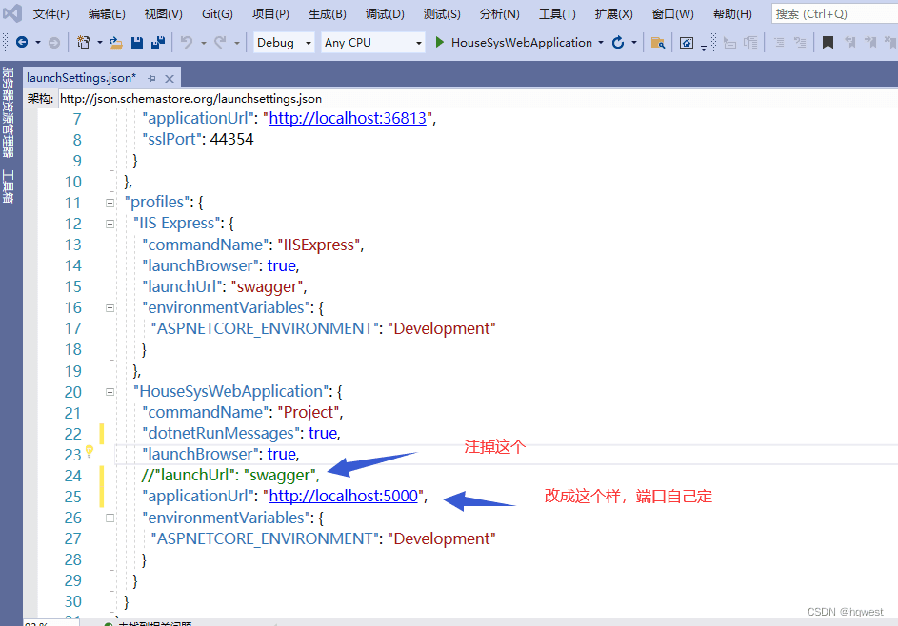Open the 窗口(W) menu
This screenshot has width=898, height=626.
click(672, 13)
